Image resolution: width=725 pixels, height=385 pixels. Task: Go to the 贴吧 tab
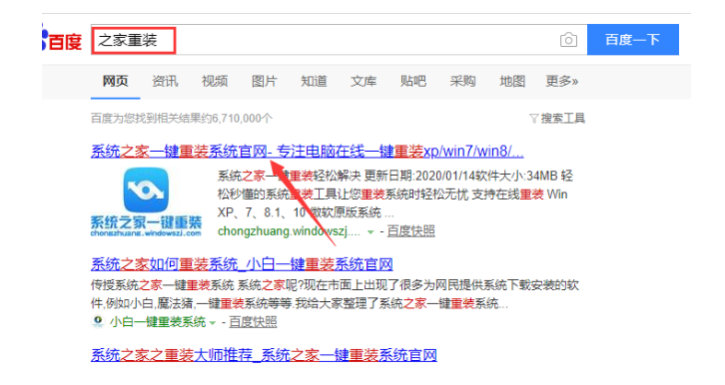[412, 81]
